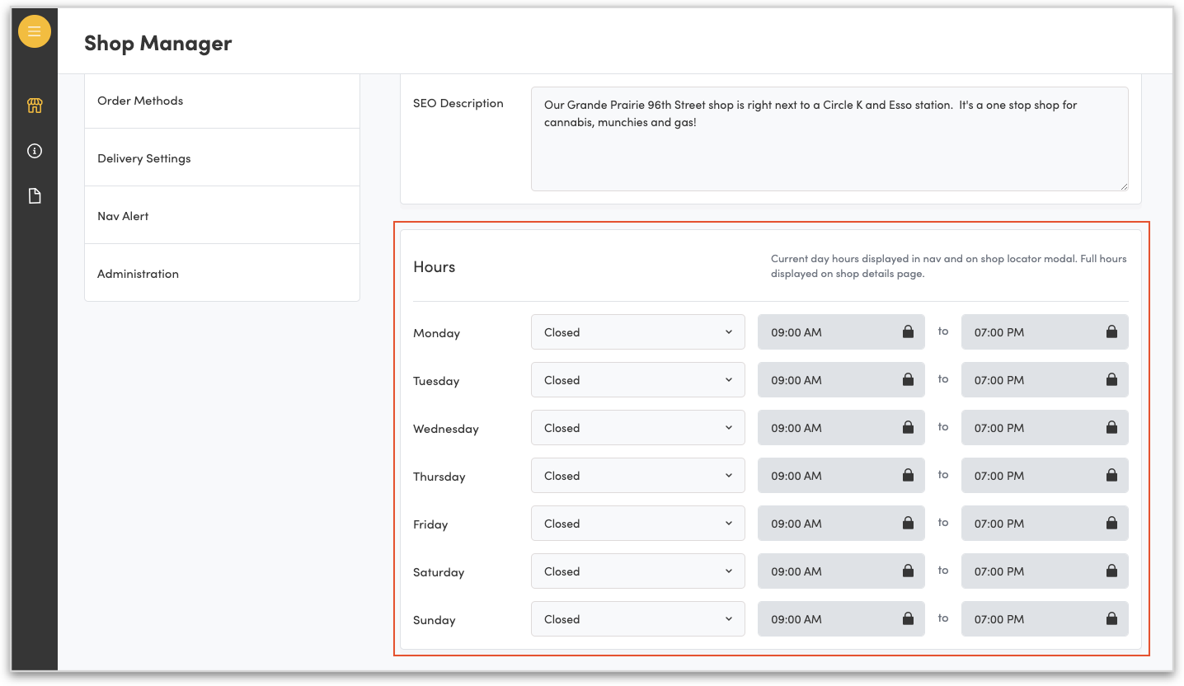
Task: Click the shop storefront sidebar icon
Action: 35,106
